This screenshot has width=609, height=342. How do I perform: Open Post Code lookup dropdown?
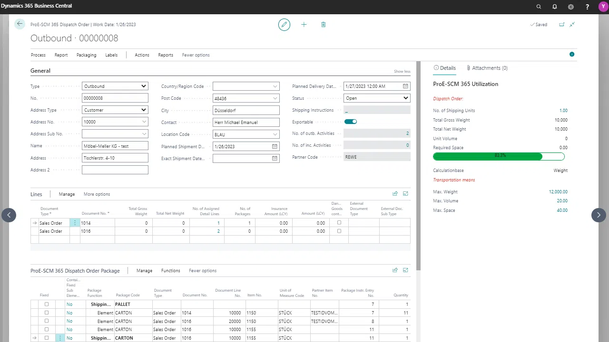click(275, 98)
